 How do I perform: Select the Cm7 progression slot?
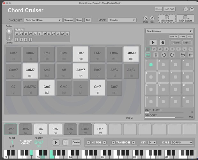(x=56, y=129)
